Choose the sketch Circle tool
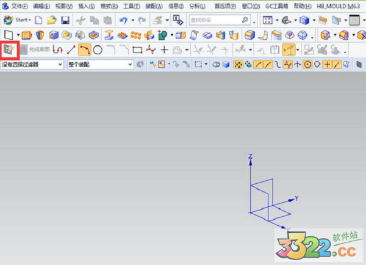The image size is (366, 265). click(x=98, y=49)
